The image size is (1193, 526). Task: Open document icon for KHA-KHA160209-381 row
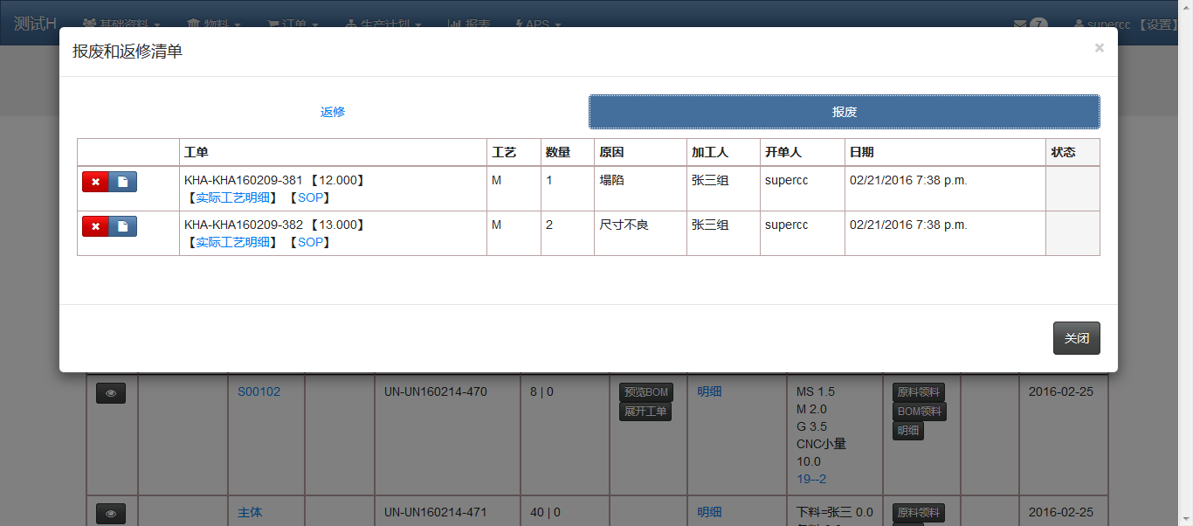[x=123, y=181]
